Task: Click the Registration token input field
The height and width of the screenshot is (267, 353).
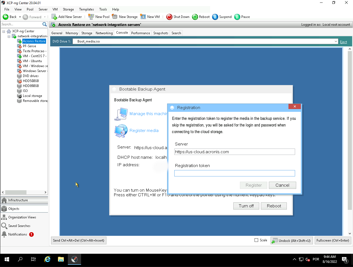Action: pyautogui.click(x=235, y=173)
